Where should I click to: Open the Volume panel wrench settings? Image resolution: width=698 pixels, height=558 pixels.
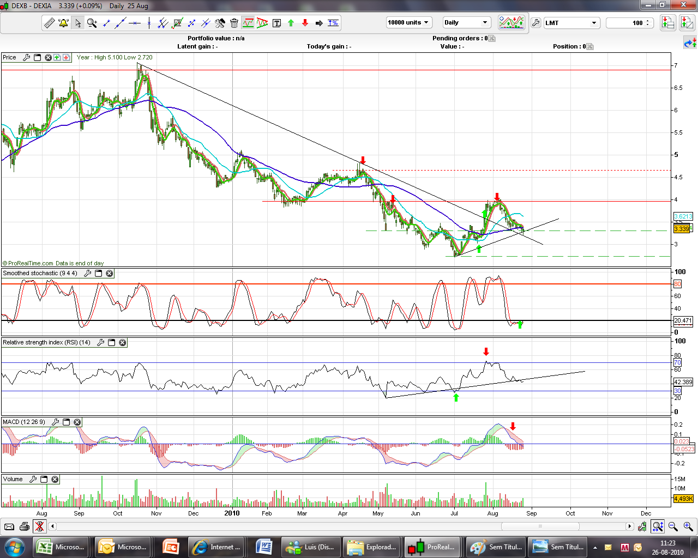pos(33,479)
